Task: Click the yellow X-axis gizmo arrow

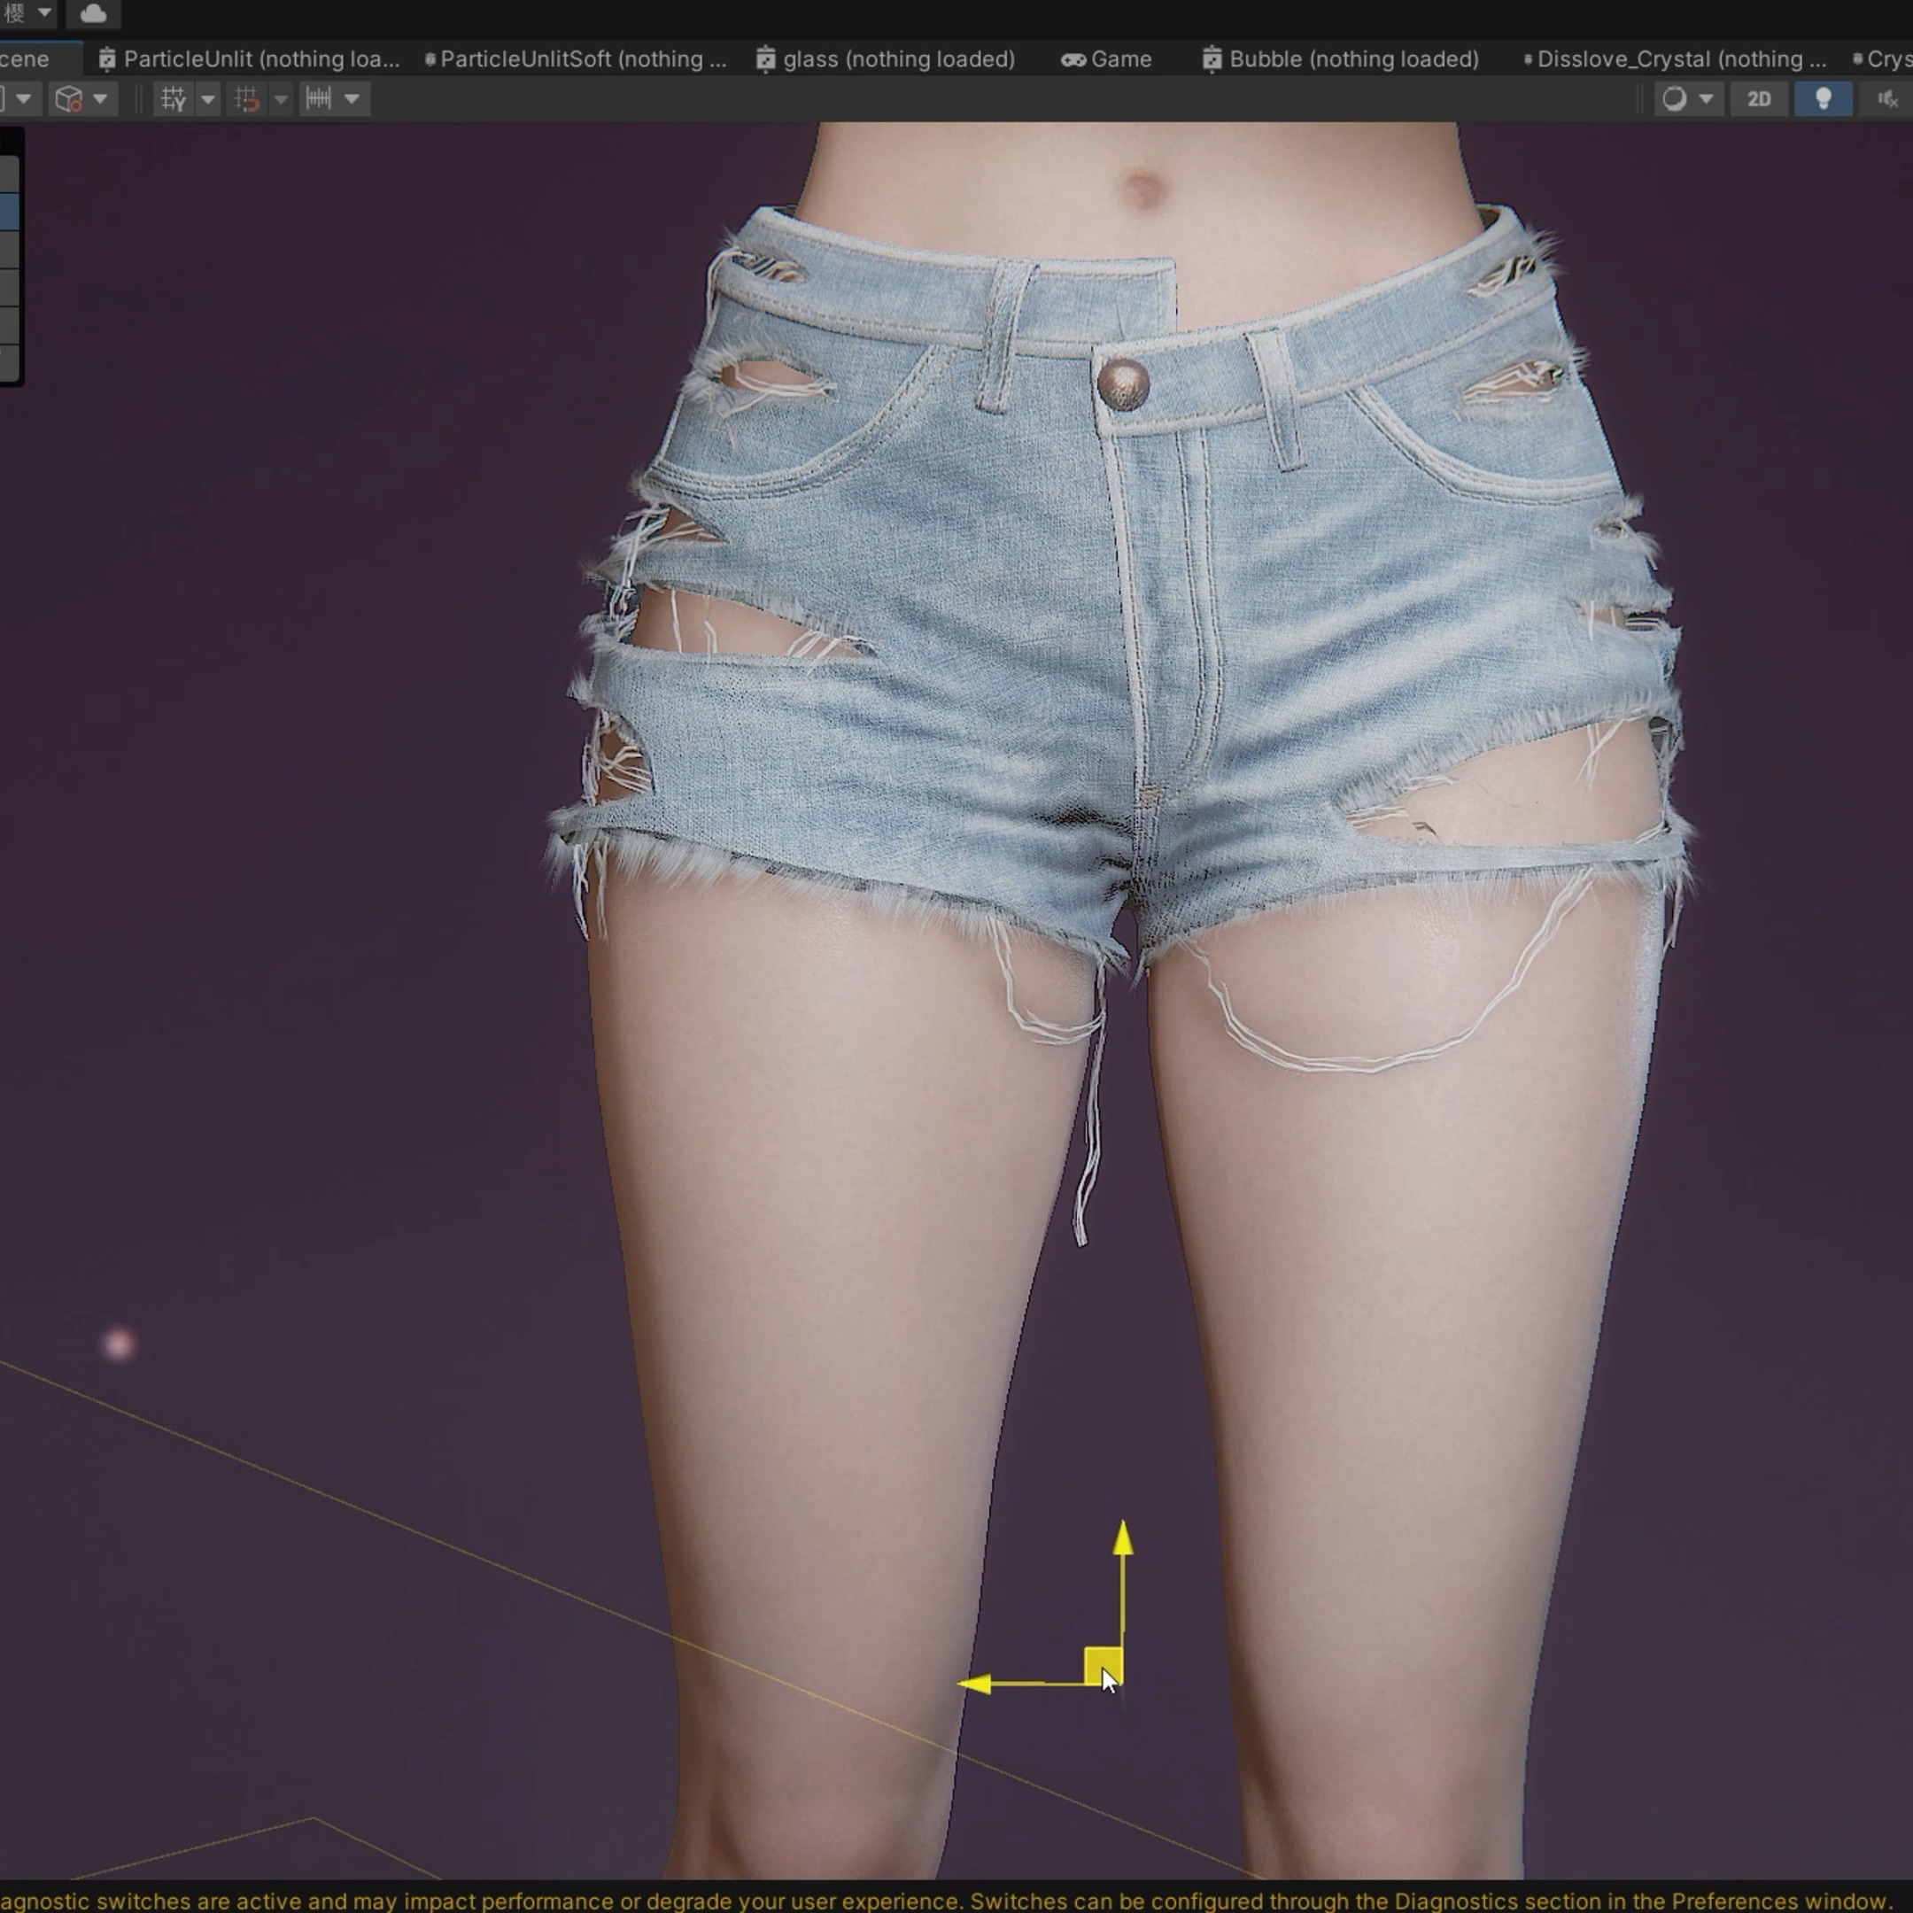Action: (x=975, y=1685)
